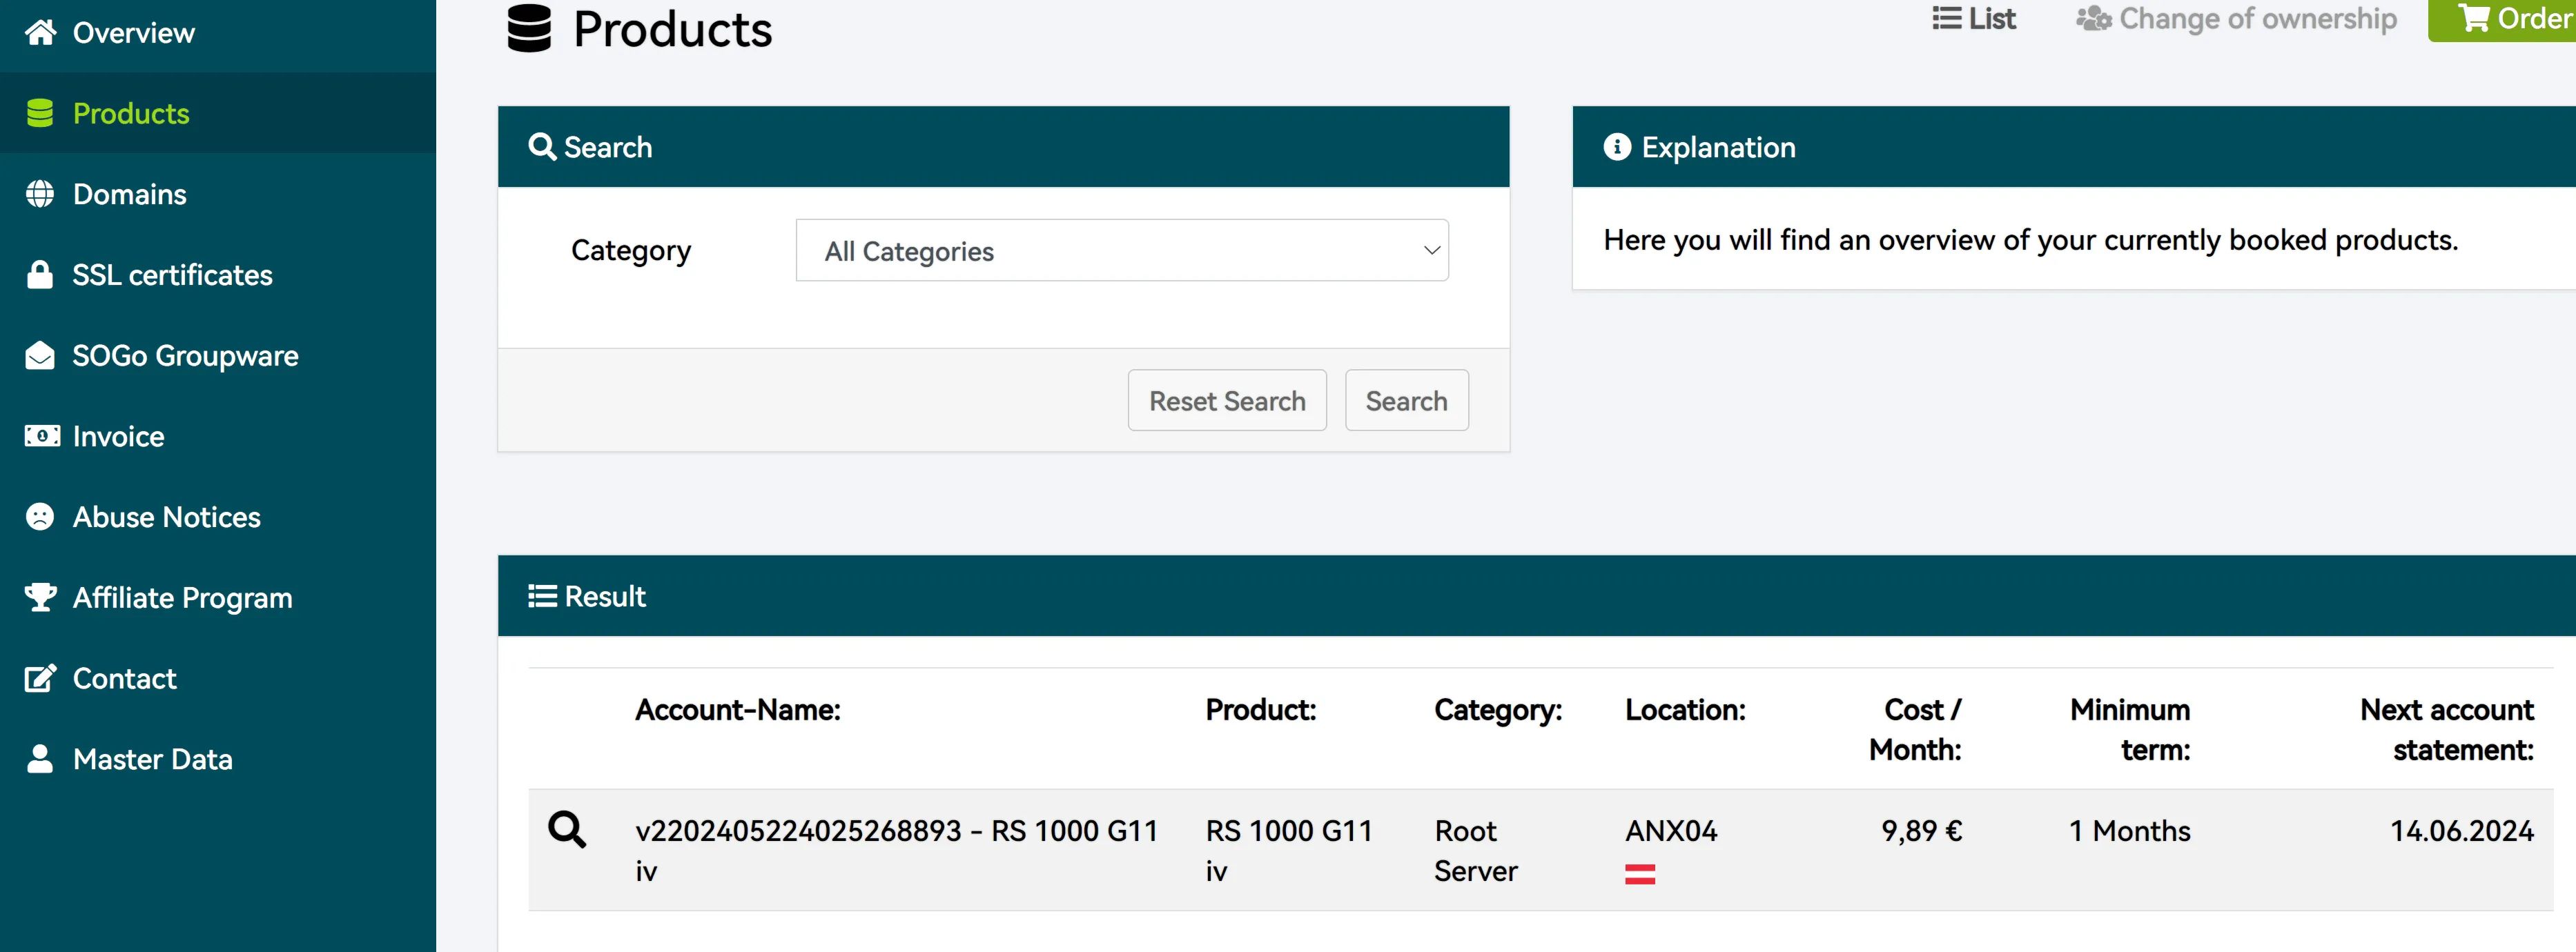Click the info icon in Explanation header
The image size is (2576, 952).
[1617, 147]
